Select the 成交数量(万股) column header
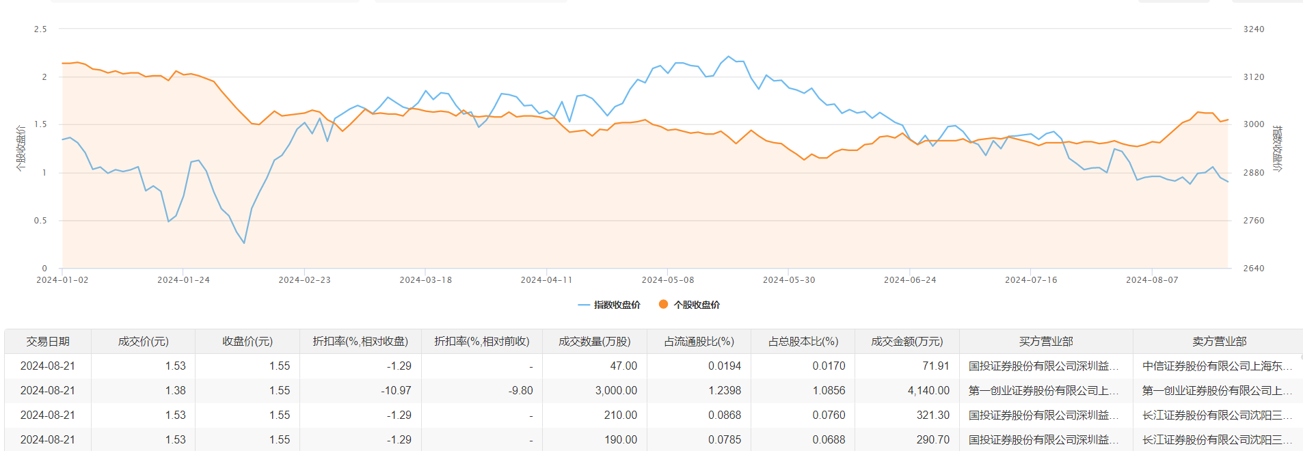This screenshot has width=1303, height=451. click(x=594, y=342)
